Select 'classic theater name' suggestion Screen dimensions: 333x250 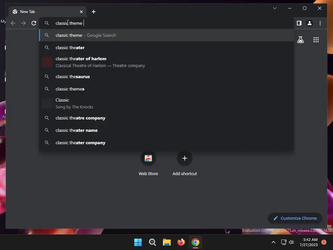(166, 130)
